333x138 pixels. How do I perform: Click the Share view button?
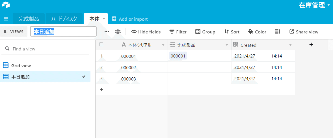[304, 32]
